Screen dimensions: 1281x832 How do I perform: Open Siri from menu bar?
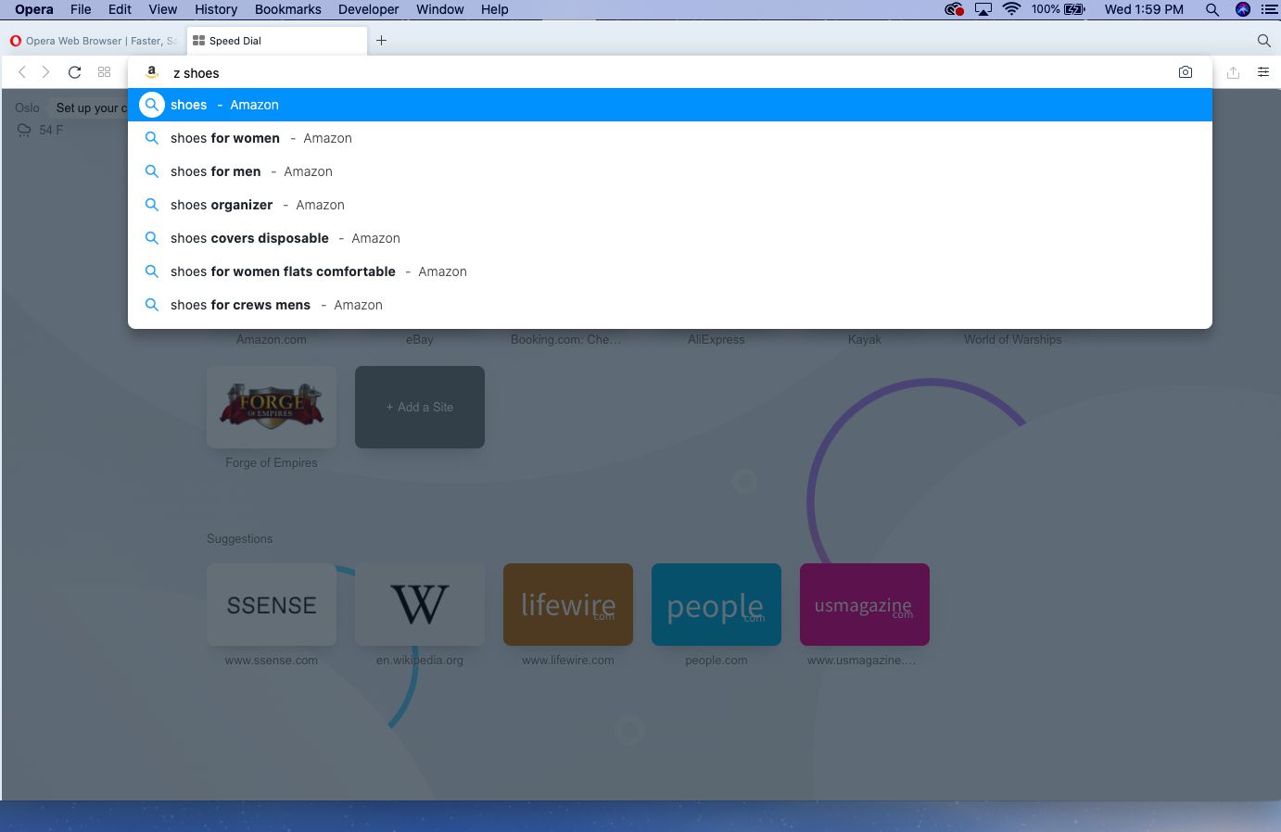[x=1243, y=9]
